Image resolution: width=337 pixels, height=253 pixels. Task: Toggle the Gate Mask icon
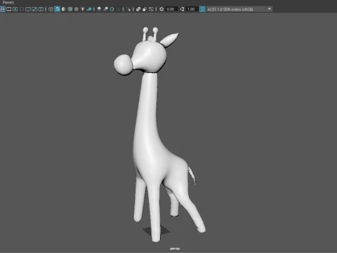(x=22, y=9)
